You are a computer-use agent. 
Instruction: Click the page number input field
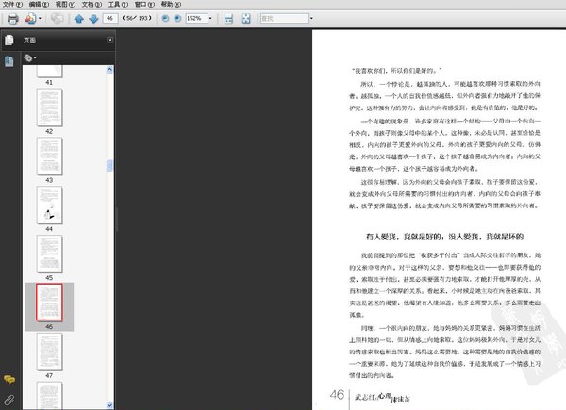(x=110, y=18)
